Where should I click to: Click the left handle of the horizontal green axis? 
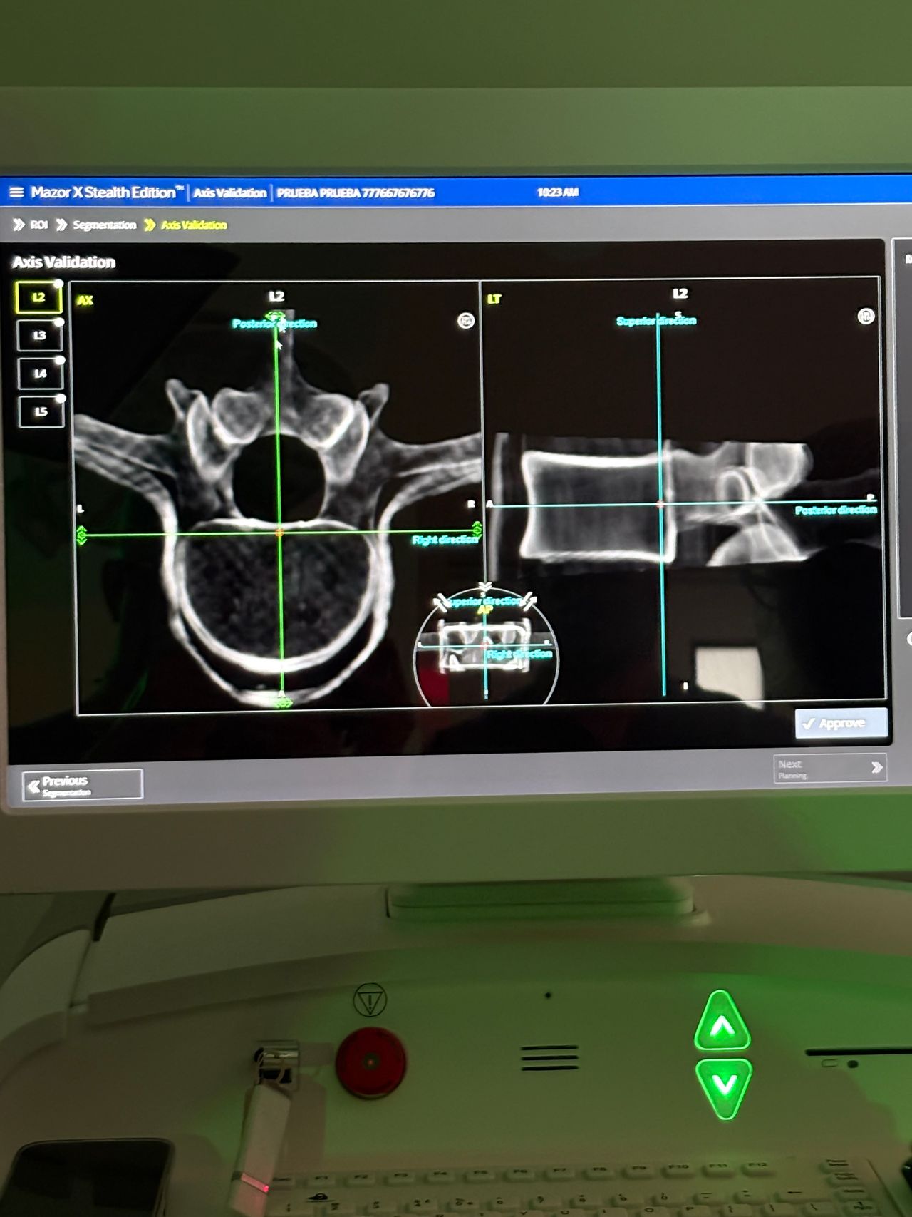click(x=82, y=535)
